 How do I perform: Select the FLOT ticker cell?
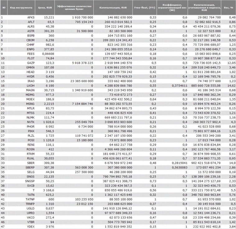21,58
